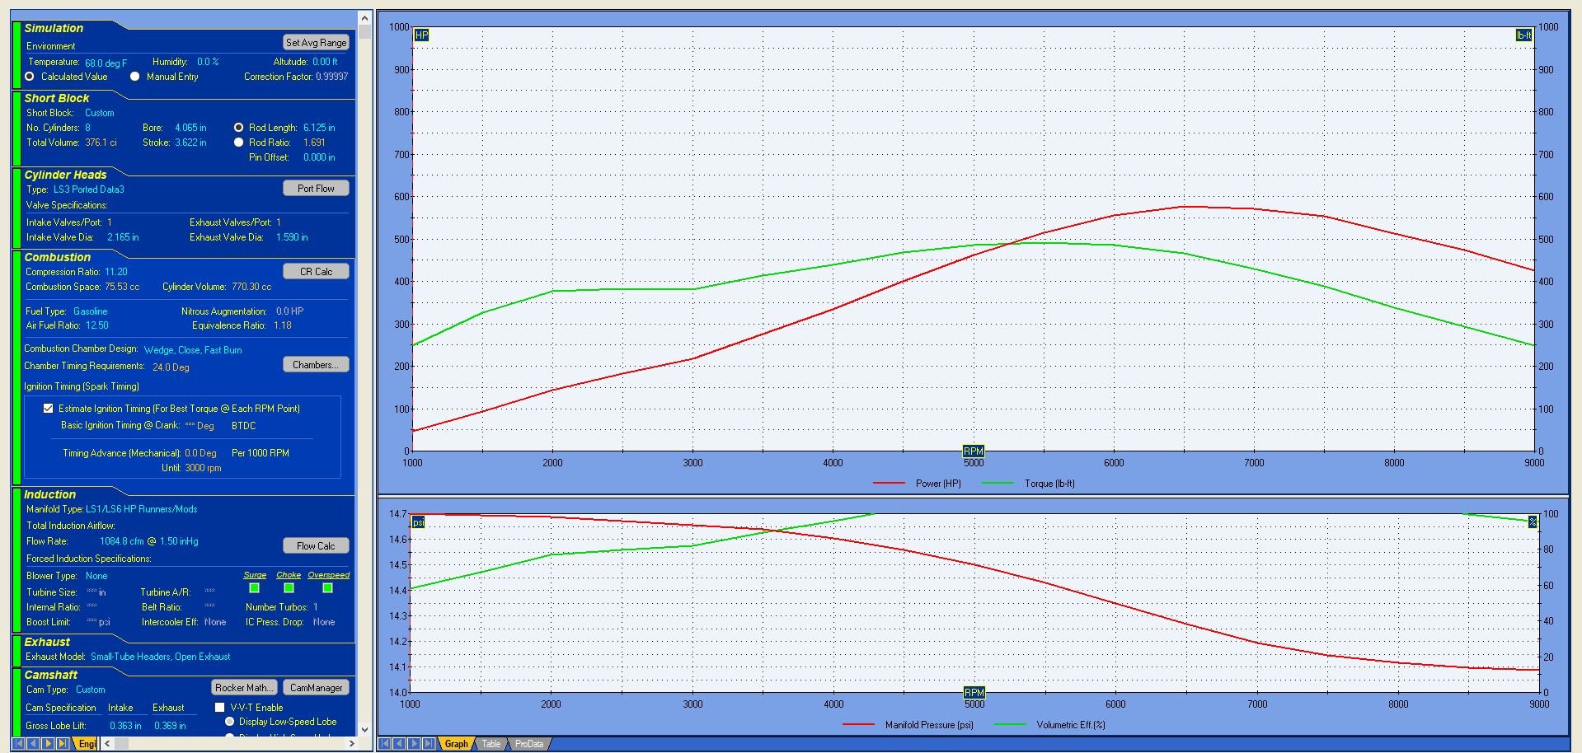Image resolution: width=1582 pixels, height=753 pixels.
Task: Open Manifold Type LS1/LS6 HP Runners selection
Action: click(x=142, y=509)
